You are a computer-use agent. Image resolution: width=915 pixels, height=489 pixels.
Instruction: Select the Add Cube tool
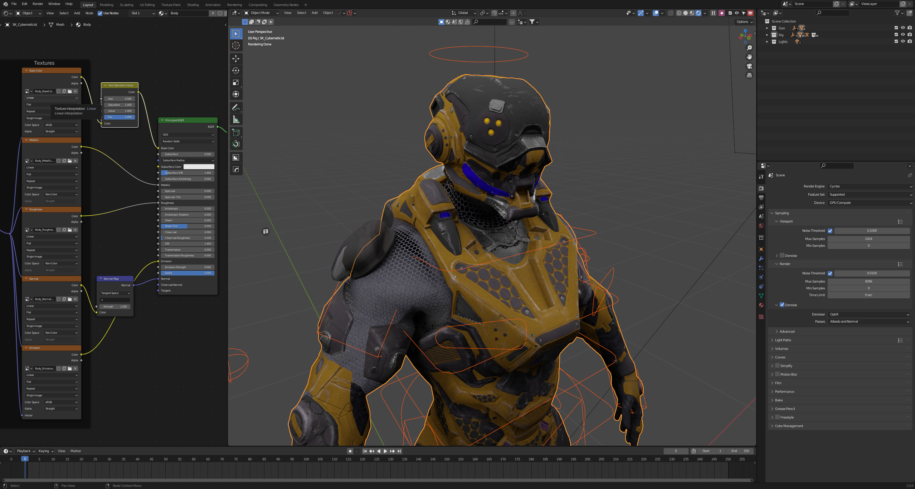click(x=236, y=133)
